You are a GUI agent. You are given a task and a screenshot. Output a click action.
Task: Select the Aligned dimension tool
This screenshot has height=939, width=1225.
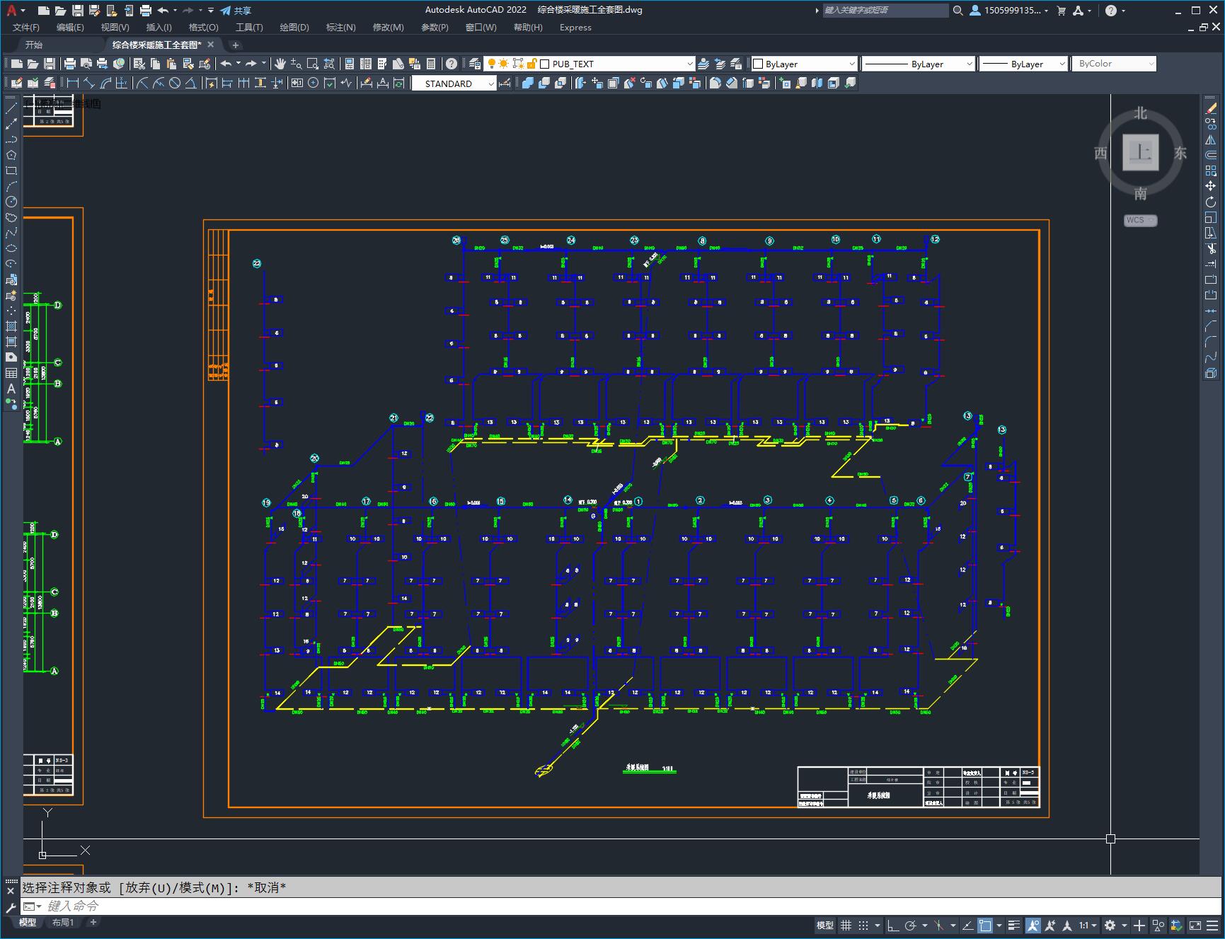click(x=89, y=83)
